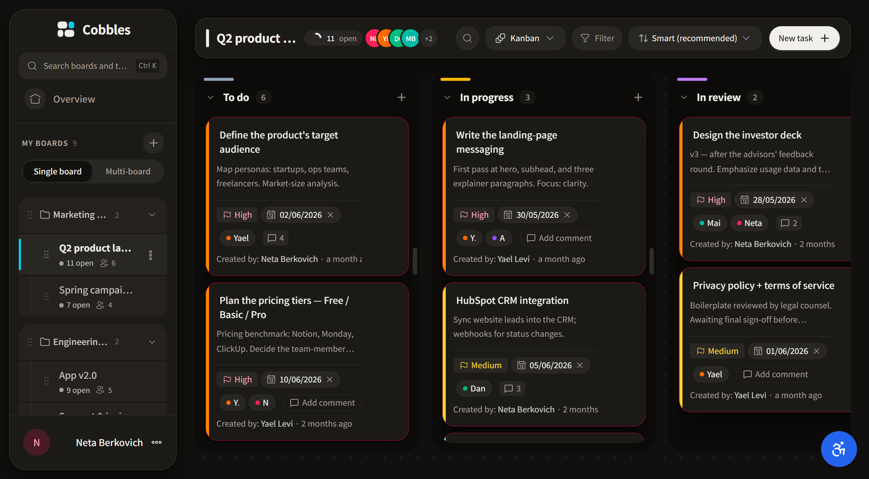Screen dimensions: 869x479
Task: Add a task to the In progress column
Action: tap(638, 97)
